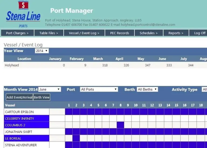The height and width of the screenshot is (148, 207).
Task: Click JONATHAN SWIFT cell on day 10
Action: (x=136, y=132)
